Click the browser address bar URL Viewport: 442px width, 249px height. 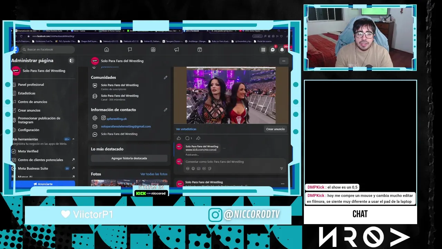[54, 36]
